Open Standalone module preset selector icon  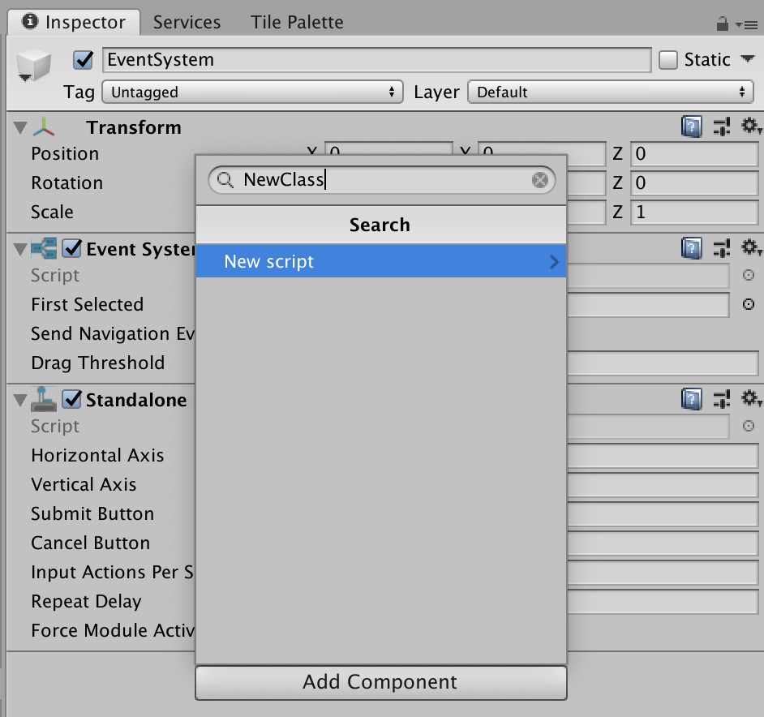[722, 399]
